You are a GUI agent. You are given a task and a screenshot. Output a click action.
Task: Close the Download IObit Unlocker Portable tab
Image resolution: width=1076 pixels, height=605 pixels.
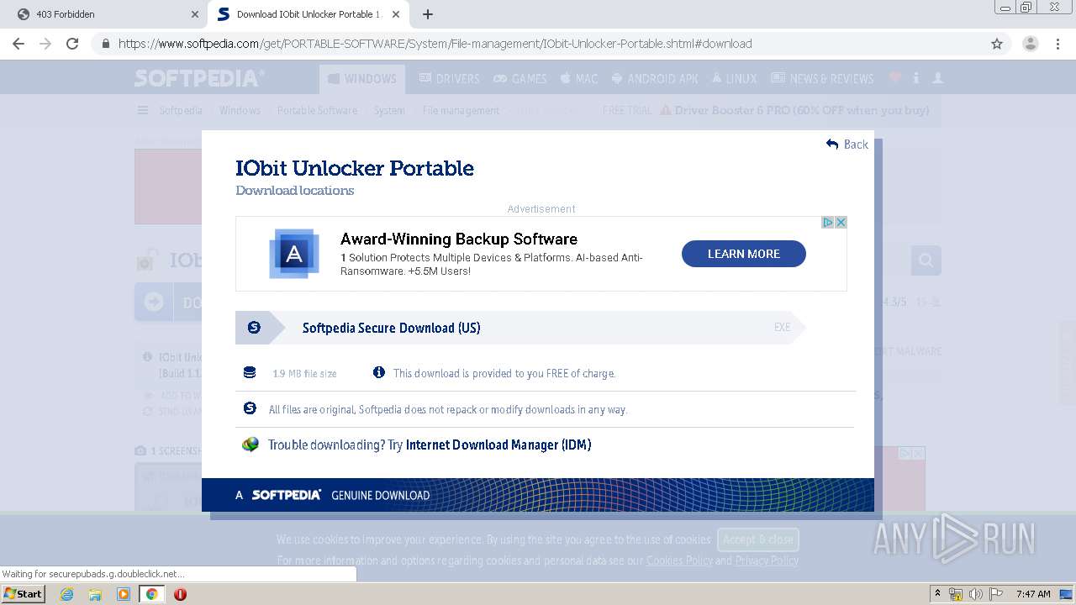395,14
